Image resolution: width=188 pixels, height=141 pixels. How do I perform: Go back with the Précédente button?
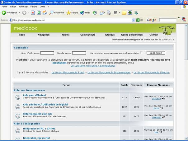click(9, 12)
